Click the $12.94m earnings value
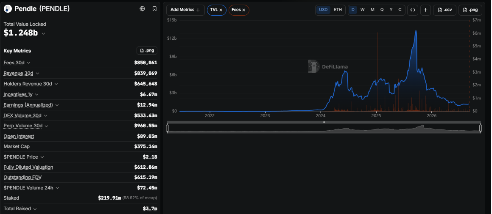The width and height of the screenshot is (492, 214). (147, 105)
